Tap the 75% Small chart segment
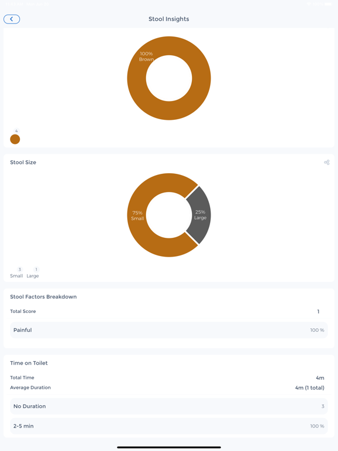The image size is (338, 451). tap(137, 216)
